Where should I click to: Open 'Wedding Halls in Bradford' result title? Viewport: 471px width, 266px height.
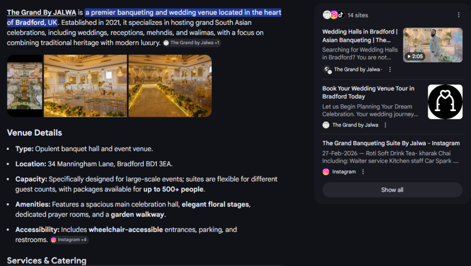click(360, 36)
